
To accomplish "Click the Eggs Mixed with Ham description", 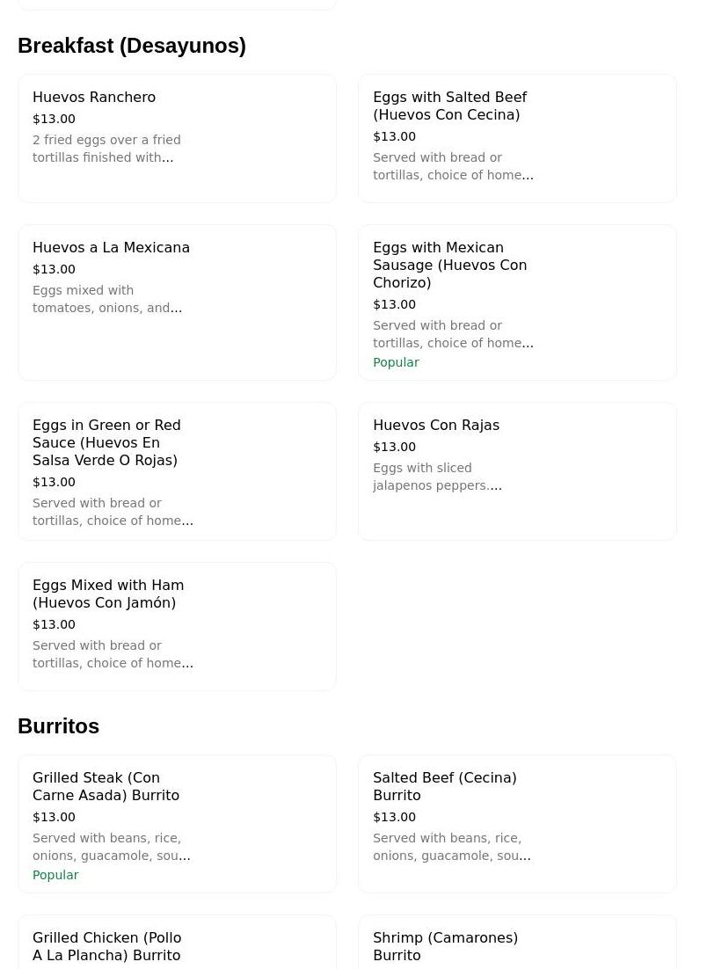I will point(112,654).
